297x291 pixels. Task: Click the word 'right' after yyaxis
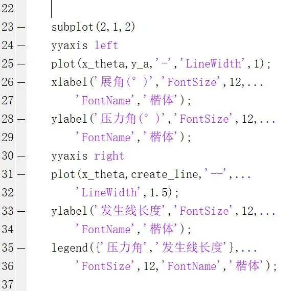point(109,156)
